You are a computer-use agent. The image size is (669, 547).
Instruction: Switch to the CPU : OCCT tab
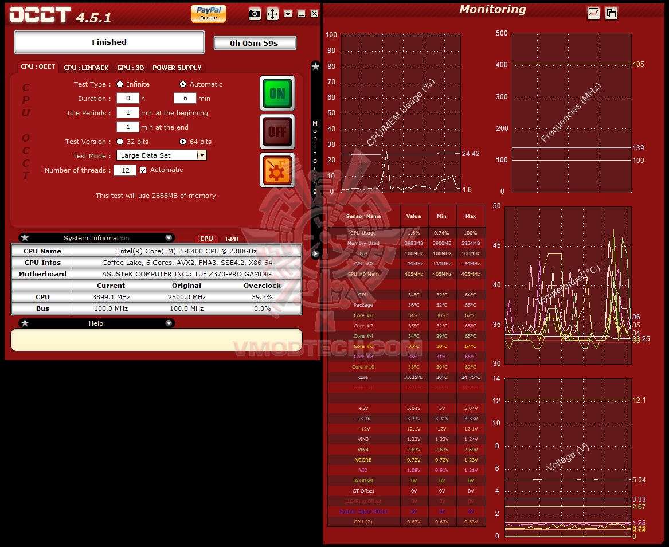coord(38,67)
